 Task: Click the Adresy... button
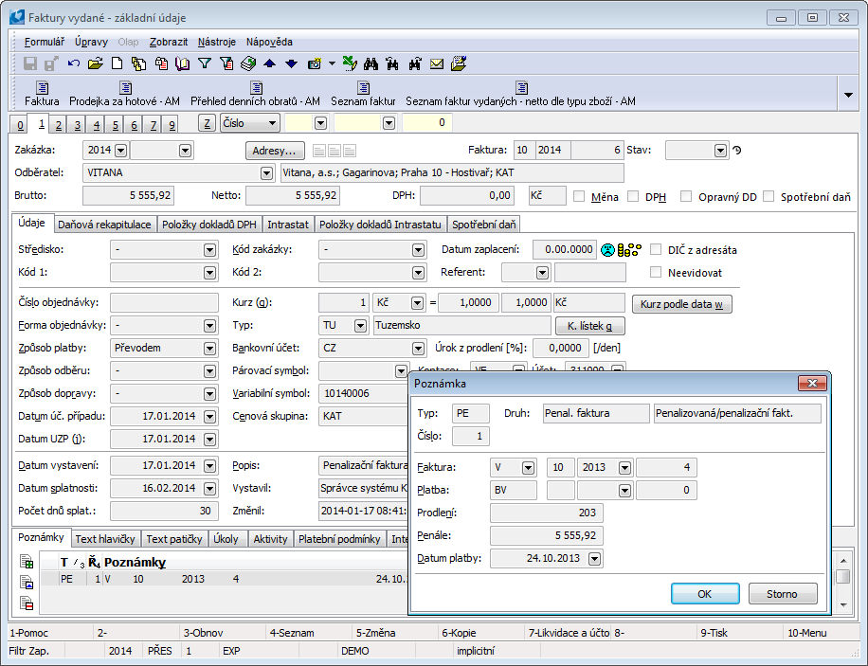[x=275, y=151]
